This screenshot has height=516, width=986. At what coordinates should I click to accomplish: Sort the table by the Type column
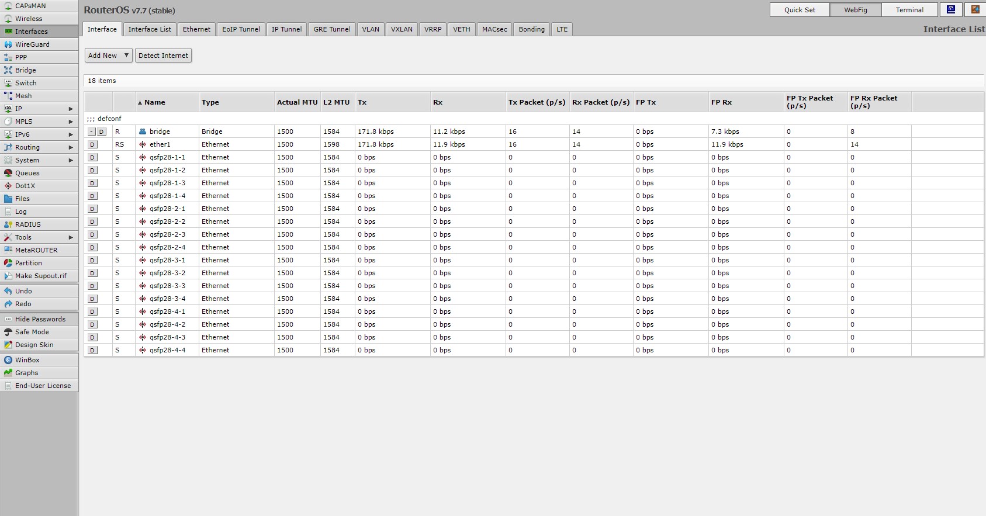pos(237,102)
